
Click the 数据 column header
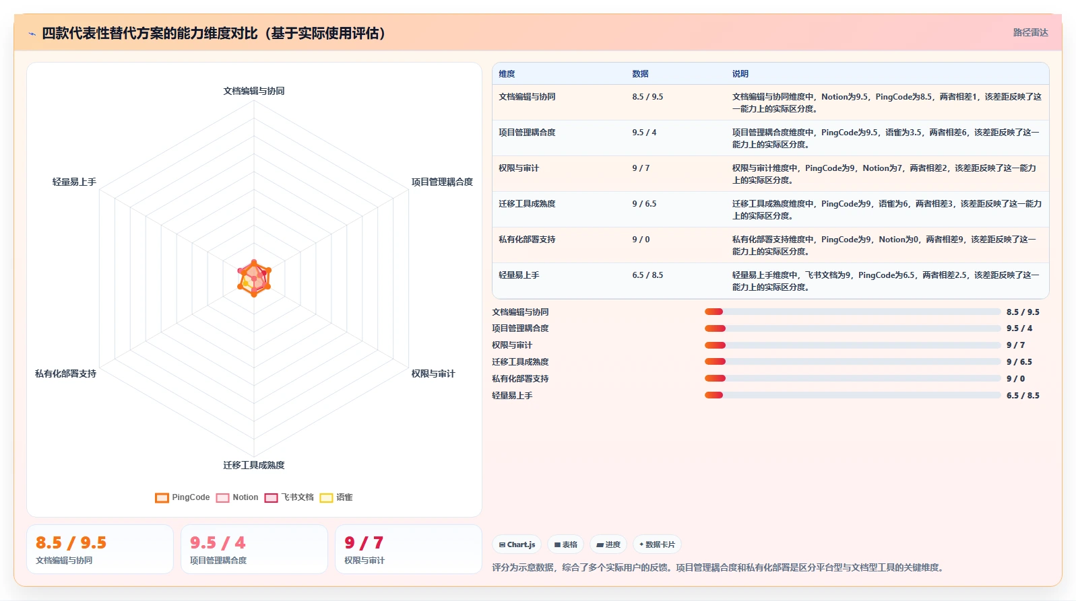click(x=640, y=74)
